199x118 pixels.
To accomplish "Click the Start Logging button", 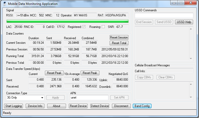I will tap(13, 106).
